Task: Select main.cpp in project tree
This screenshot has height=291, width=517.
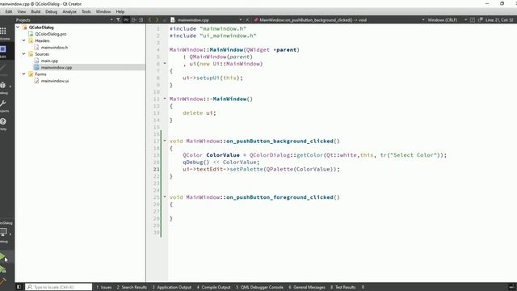Action: point(49,61)
